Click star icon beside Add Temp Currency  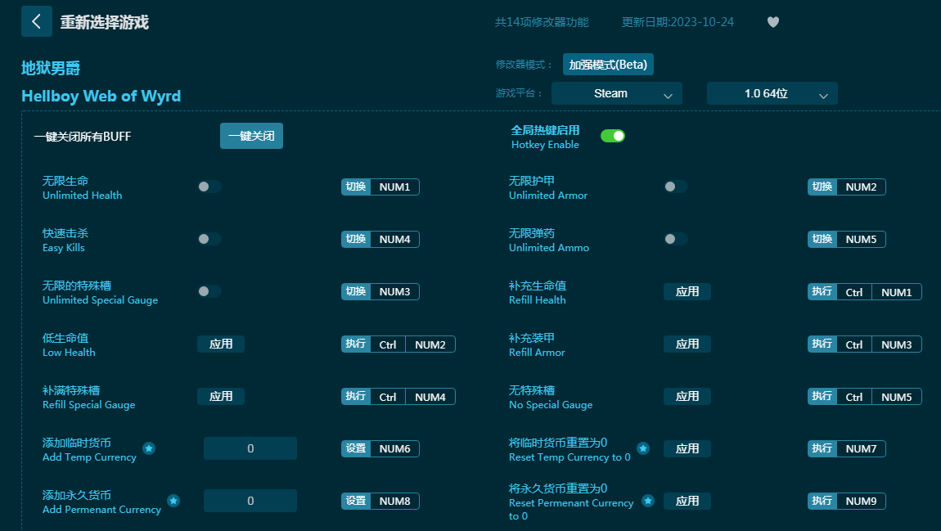pos(149,448)
